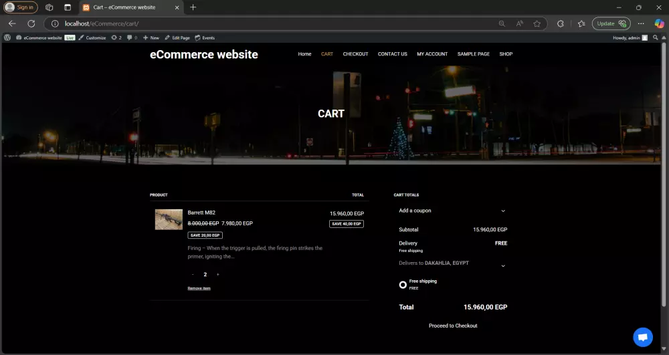669x355 pixels.
Task: Go to SHOP in the site navigation
Action: point(506,54)
